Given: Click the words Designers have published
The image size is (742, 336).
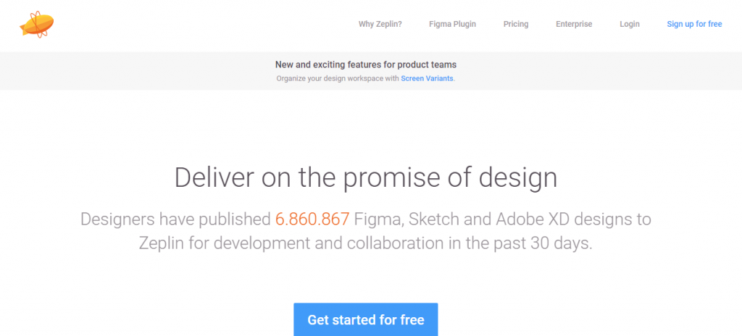Looking at the screenshot, I should pos(175,219).
